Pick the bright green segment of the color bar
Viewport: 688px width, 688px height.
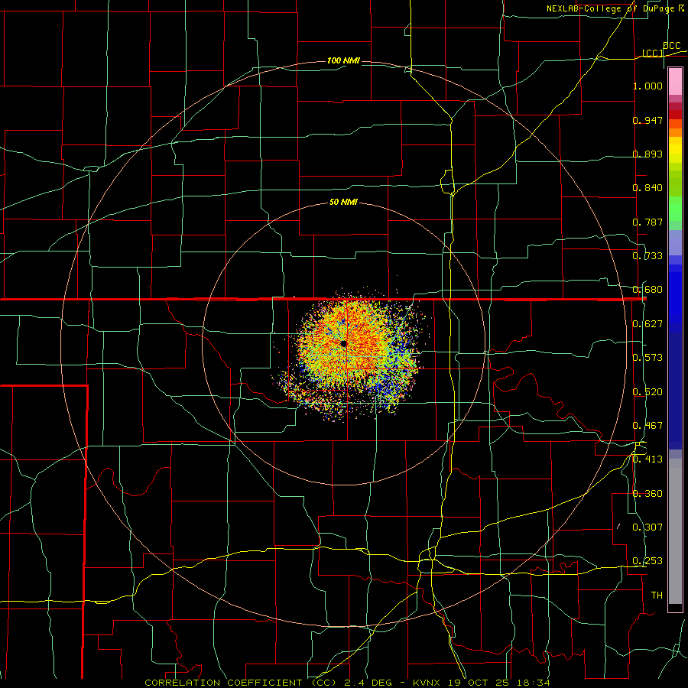pos(675,209)
